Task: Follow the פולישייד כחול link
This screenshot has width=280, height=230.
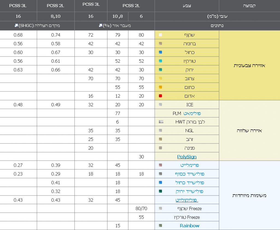Action: [x=190, y=182]
